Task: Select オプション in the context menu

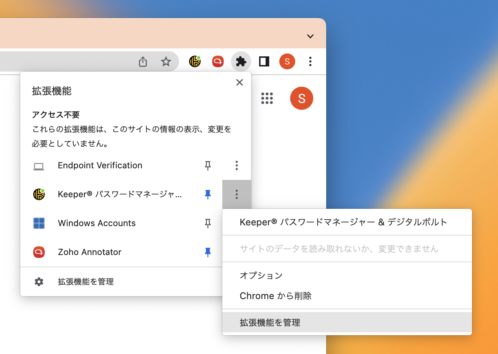Action: [x=261, y=275]
